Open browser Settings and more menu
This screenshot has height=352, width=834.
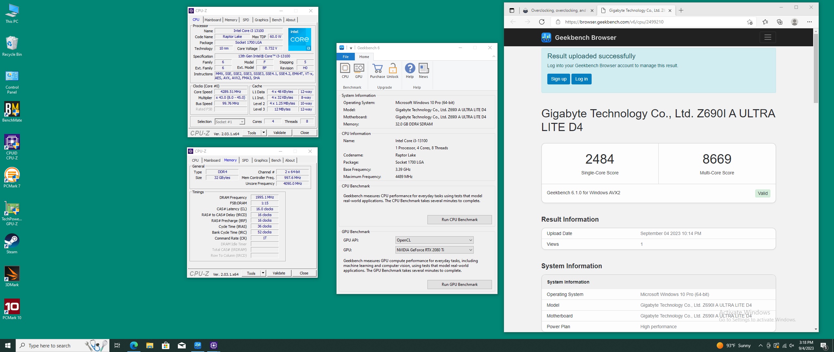tap(810, 22)
